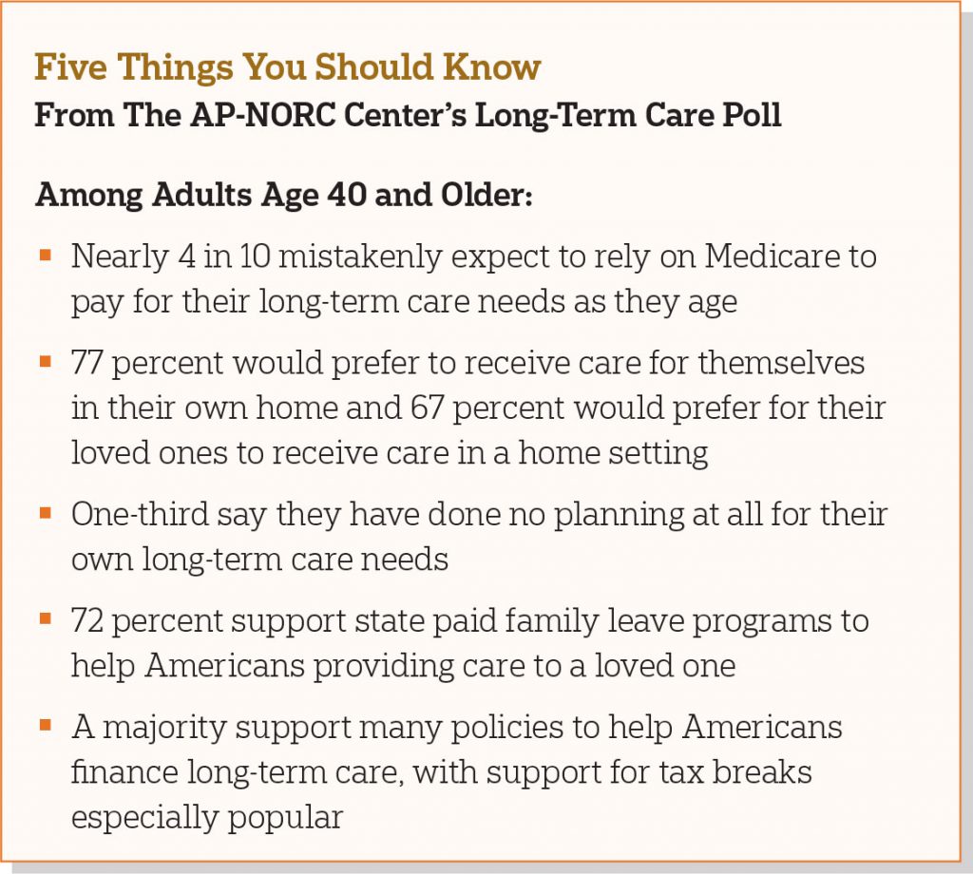The image size is (973, 874).
Task: Click the orange bullet before "Nearly 4 in 10"
Action: click(x=45, y=255)
